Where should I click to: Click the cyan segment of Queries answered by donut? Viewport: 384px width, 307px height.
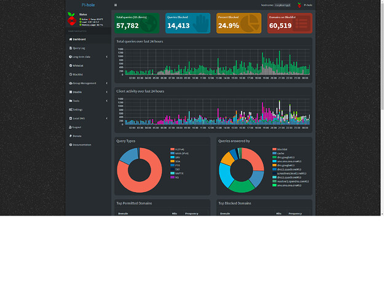225,175
